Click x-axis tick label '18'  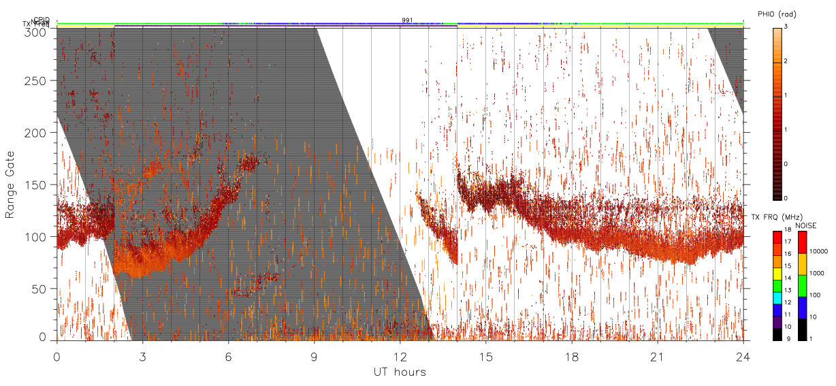click(x=572, y=356)
